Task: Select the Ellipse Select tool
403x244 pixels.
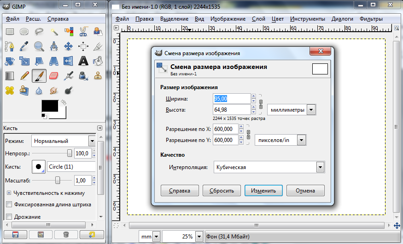Action: pos(24,32)
